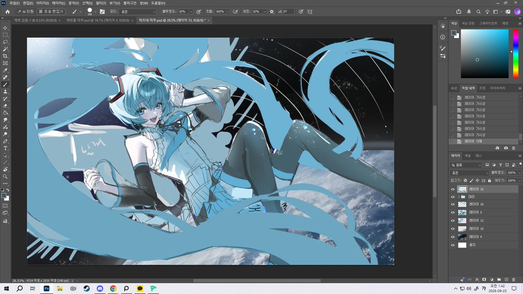This screenshot has width=523, height=294.
Task: Select the Zoom tool
Action: 5,176
